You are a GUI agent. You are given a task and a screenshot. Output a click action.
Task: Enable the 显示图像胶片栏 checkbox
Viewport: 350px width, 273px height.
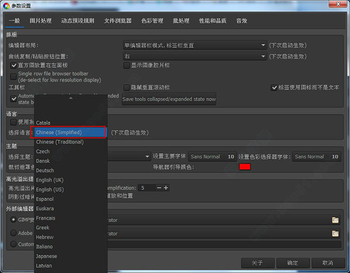[x=127, y=65]
